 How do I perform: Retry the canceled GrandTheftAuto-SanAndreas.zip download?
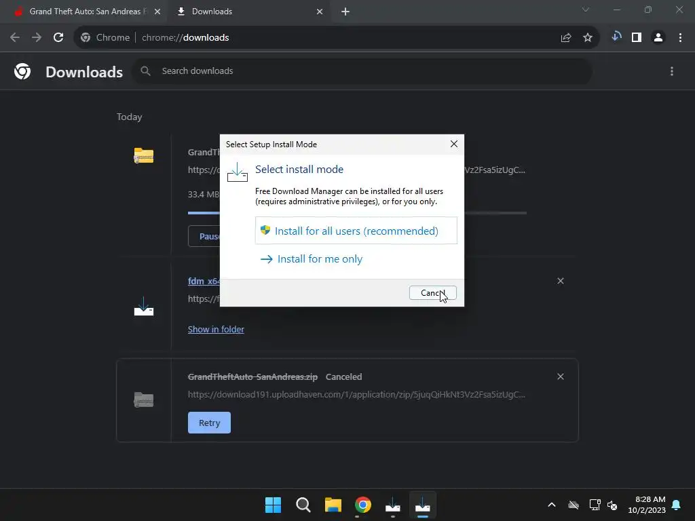coord(209,423)
